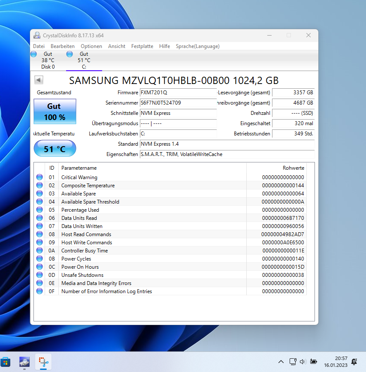366x372 pixels.
Task: Select the C: drive tab at 51 °C
Action: pos(84,60)
